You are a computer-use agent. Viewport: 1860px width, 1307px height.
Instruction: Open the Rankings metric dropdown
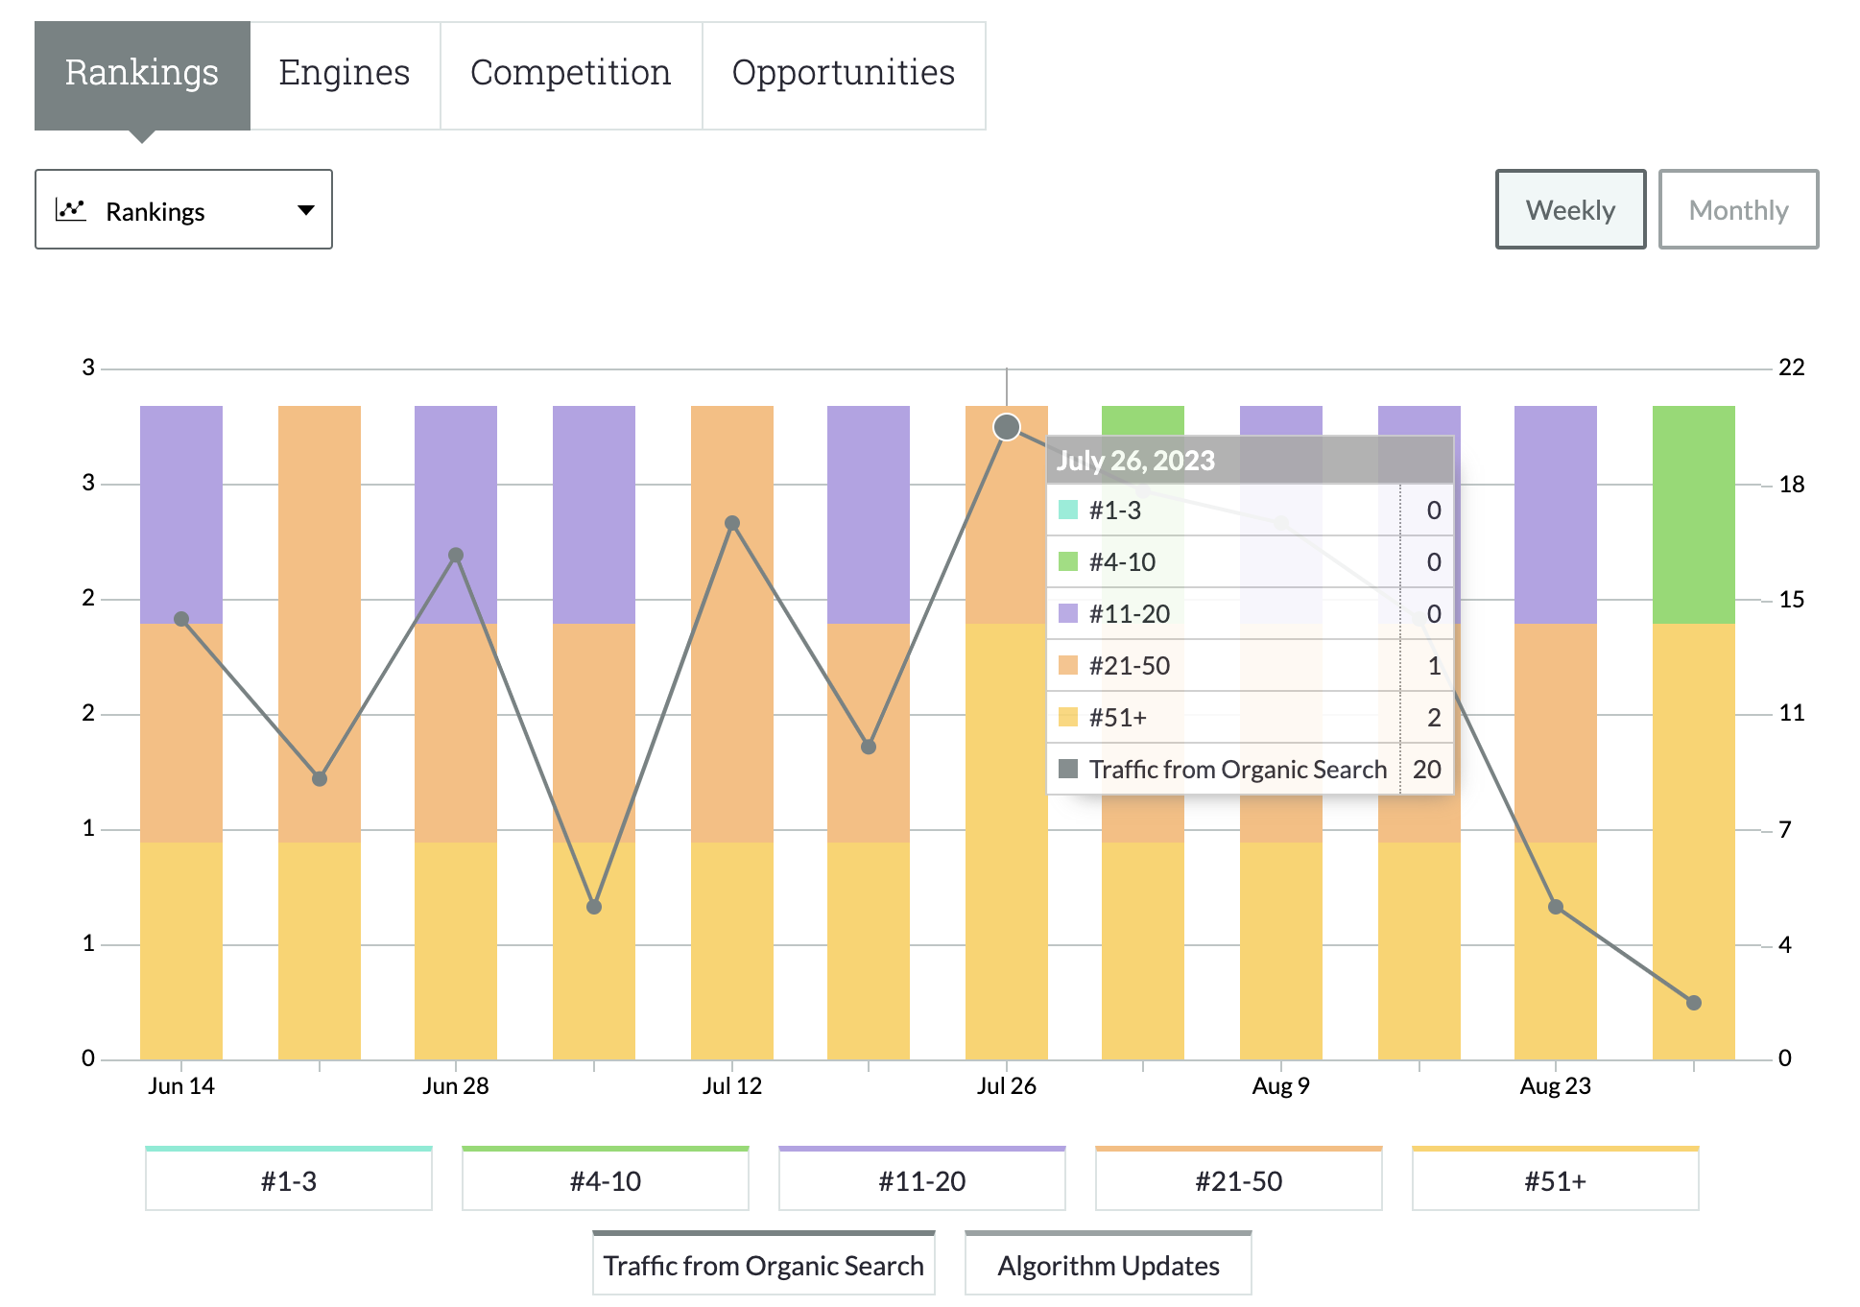tap(184, 209)
